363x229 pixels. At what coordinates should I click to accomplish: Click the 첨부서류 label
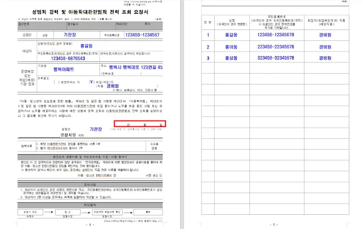coord(27,146)
